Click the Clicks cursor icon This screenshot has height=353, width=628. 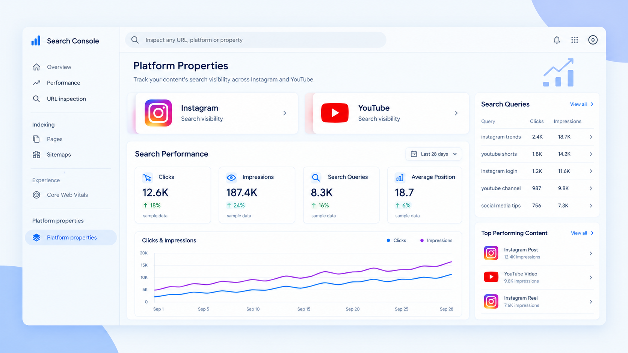147,177
